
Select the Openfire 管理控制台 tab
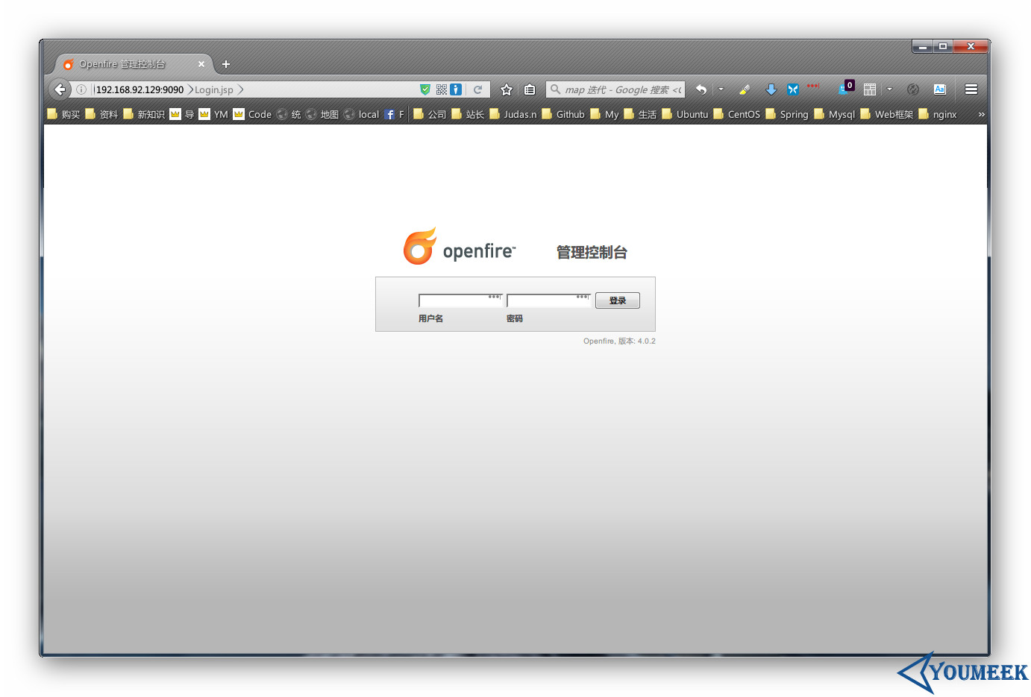pyautogui.click(x=123, y=64)
